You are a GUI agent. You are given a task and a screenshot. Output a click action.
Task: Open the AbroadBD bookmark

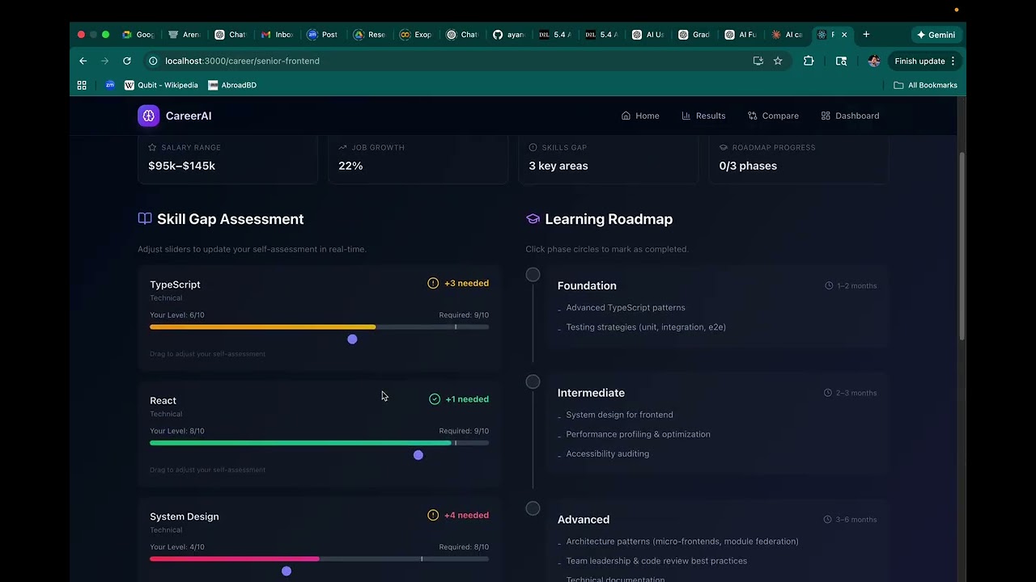(232, 85)
